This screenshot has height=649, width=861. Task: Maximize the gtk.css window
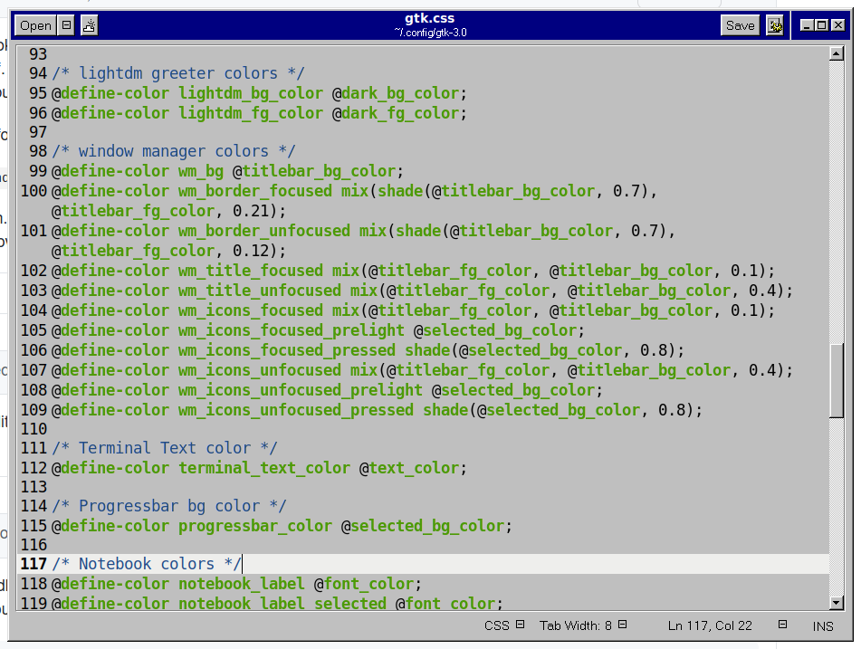[822, 25]
